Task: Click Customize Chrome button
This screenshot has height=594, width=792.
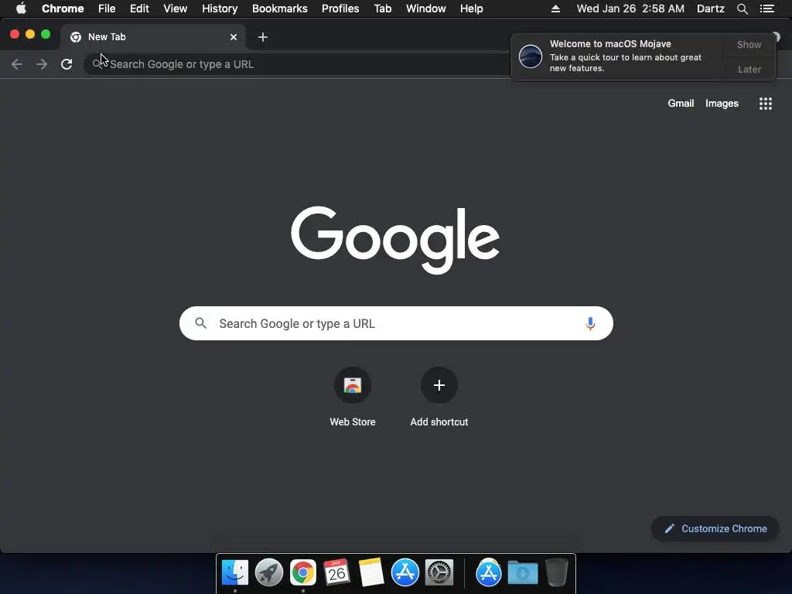Action: pyautogui.click(x=715, y=528)
